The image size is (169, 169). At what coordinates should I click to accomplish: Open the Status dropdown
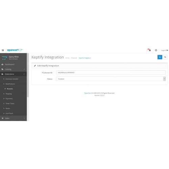pyautogui.click(x=111, y=79)
